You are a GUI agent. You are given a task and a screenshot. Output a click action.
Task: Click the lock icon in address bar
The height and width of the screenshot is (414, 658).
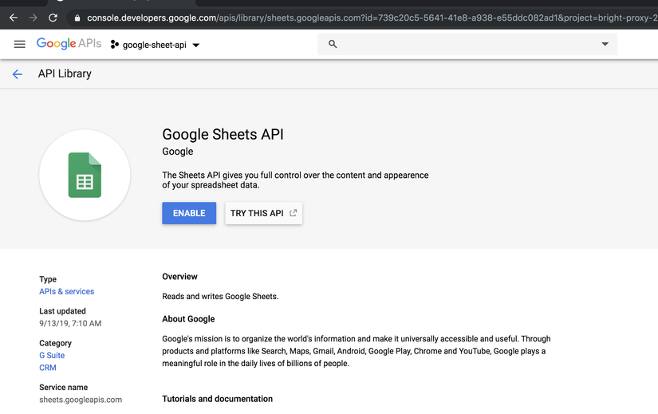pyautogui.click(x=77, y=18)
